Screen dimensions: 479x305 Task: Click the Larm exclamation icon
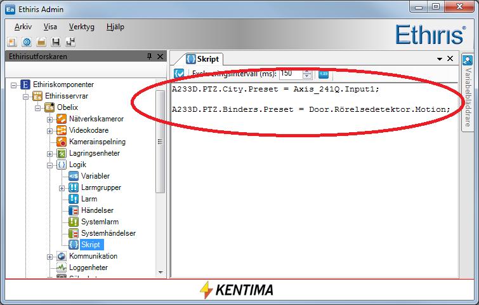74,199
